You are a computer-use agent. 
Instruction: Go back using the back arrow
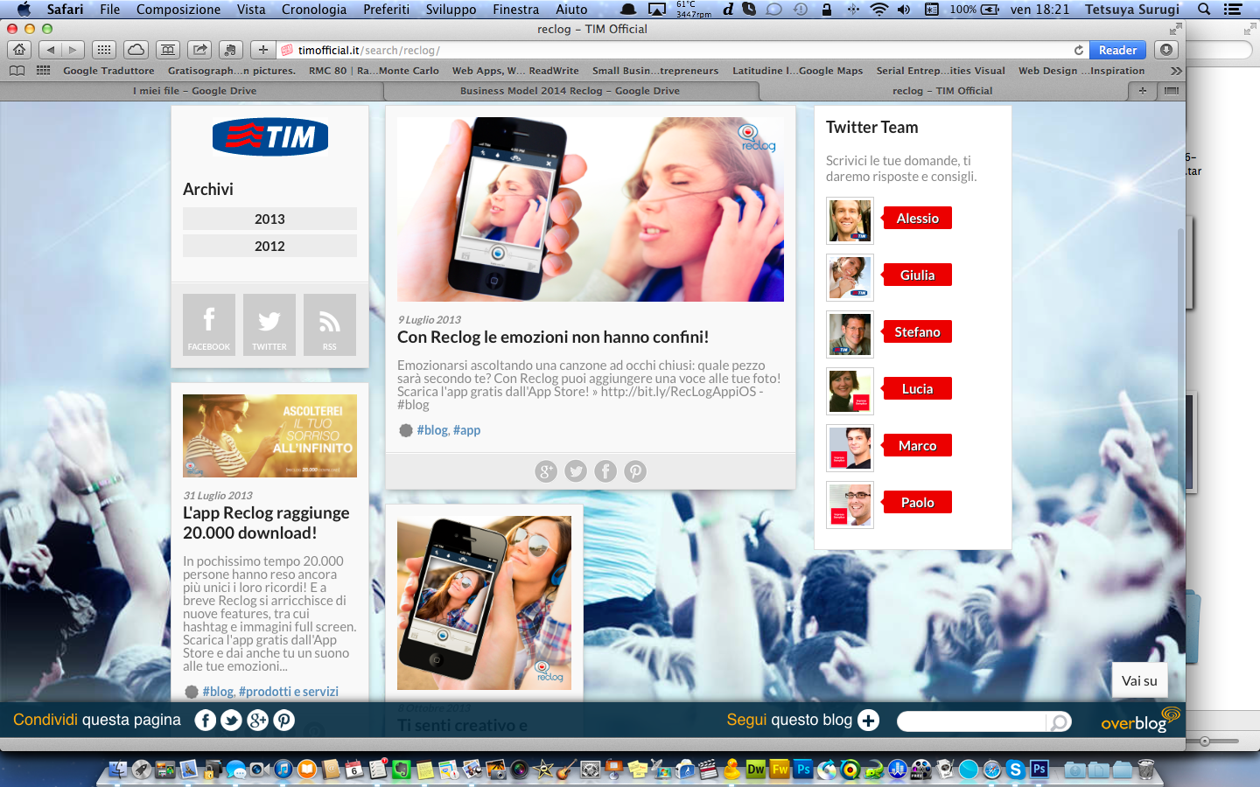click(x=50, y=50)
